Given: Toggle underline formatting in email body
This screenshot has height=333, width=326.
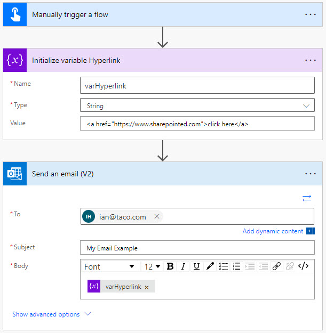Looking at the screenshot, I should click(x=196, y=266).
